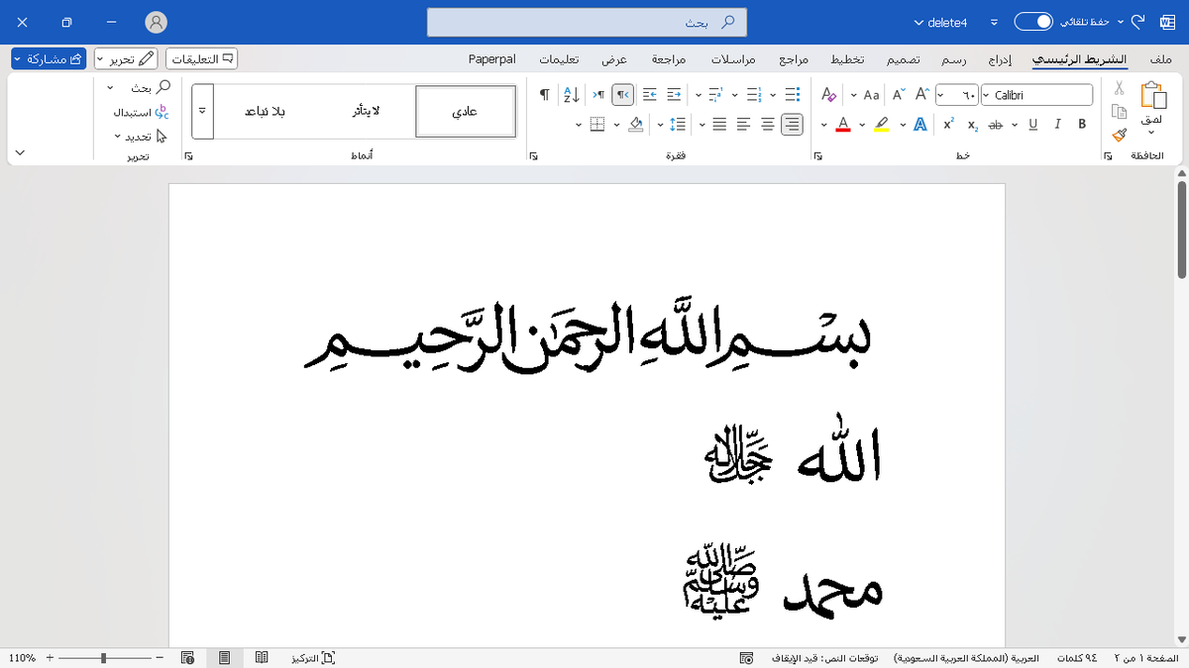Click the account profile avatar
The height and width of the screenshot is (668, 1189).
156,22
